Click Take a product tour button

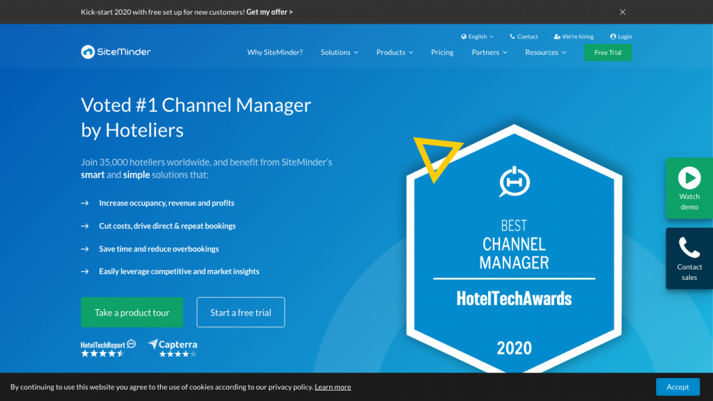(132, 313)
